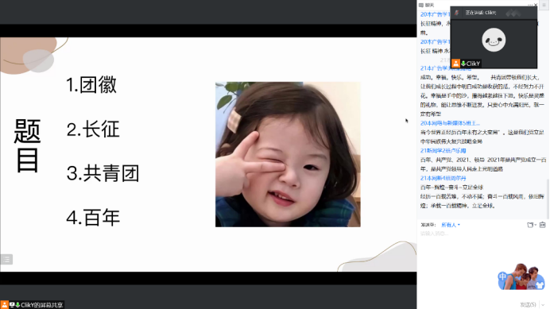Open the three-dot menu in chat header
Screen dimensions: 550x309
tap(530, 5)
